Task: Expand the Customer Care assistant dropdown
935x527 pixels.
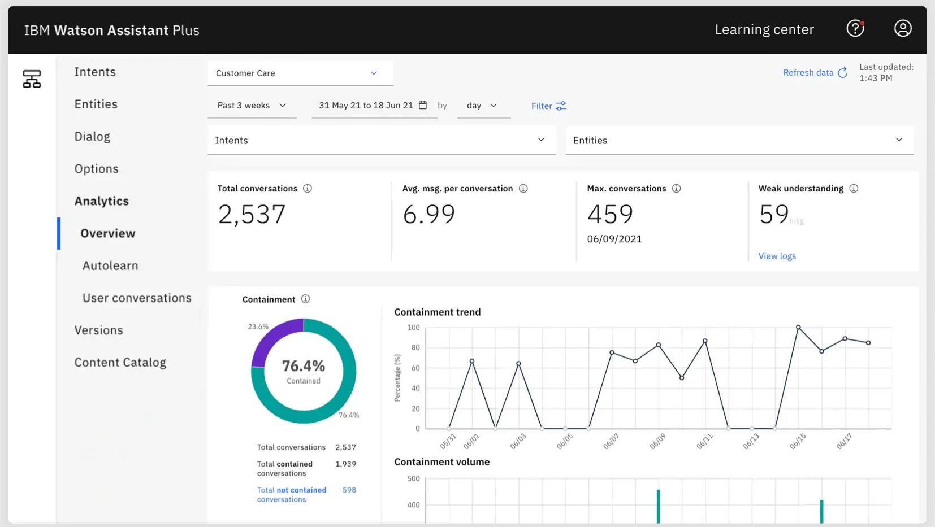Action: click(x=300, y=73)
